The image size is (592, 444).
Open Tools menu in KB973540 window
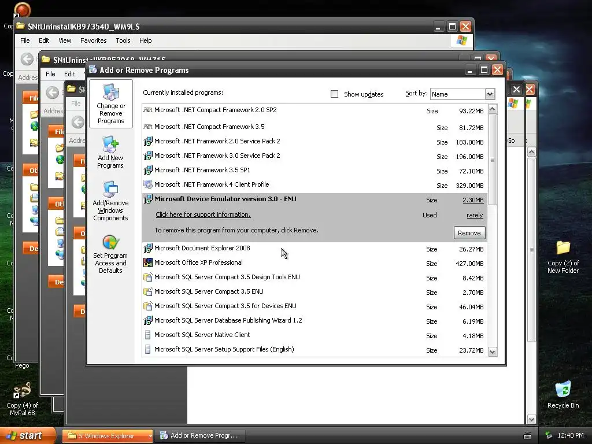pos(123,40)
